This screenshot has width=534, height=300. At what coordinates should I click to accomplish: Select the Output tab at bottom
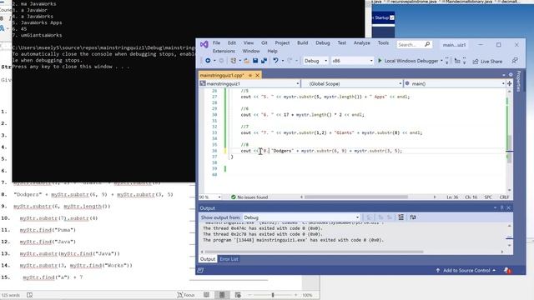[x=208, y=259]
